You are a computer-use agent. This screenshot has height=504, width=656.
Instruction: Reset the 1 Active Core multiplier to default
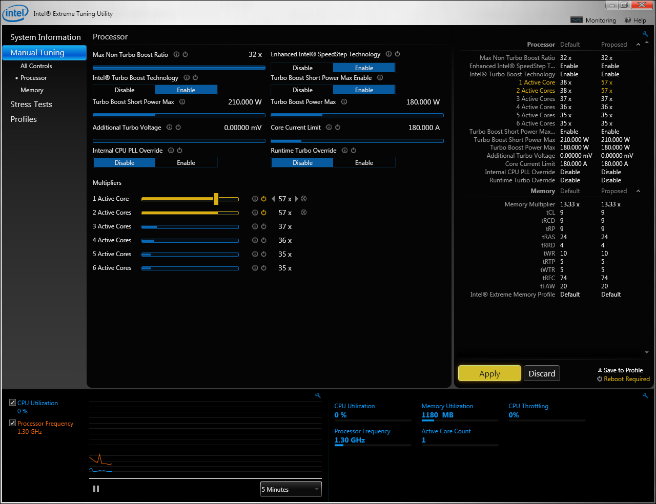(x=263, y=199)
